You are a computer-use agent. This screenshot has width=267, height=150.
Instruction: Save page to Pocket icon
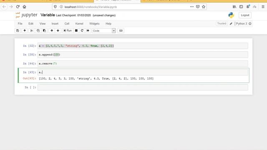[198, 7]
